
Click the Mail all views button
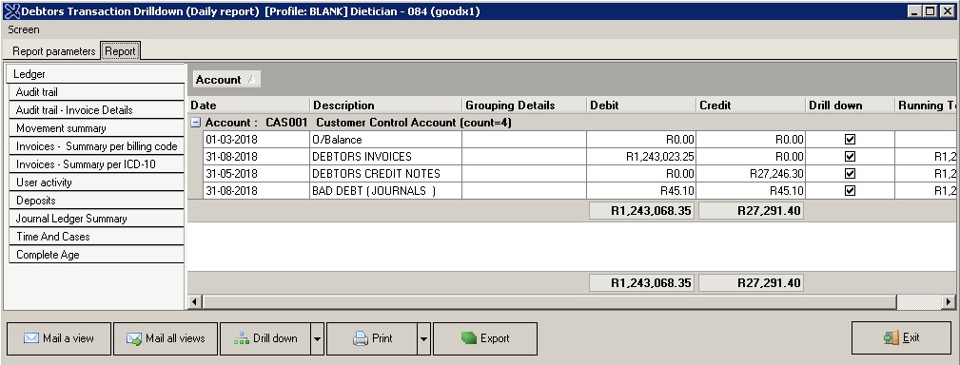166,338
